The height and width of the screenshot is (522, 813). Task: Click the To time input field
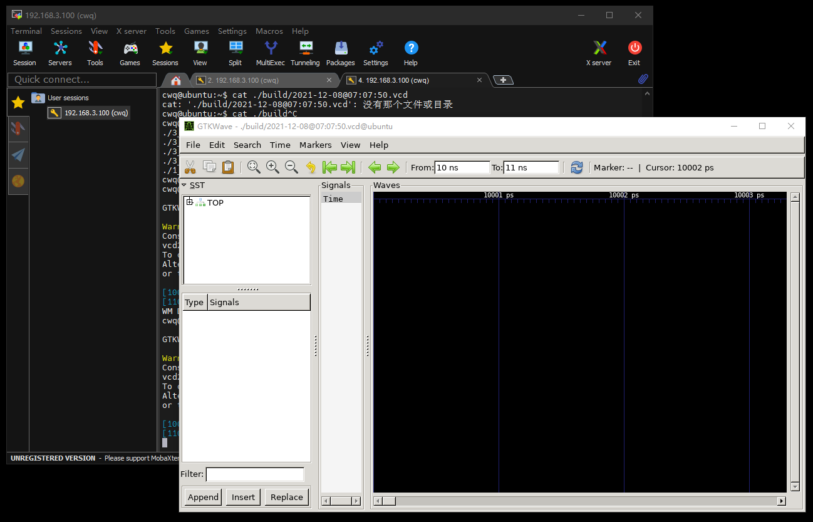click(531, 167)
